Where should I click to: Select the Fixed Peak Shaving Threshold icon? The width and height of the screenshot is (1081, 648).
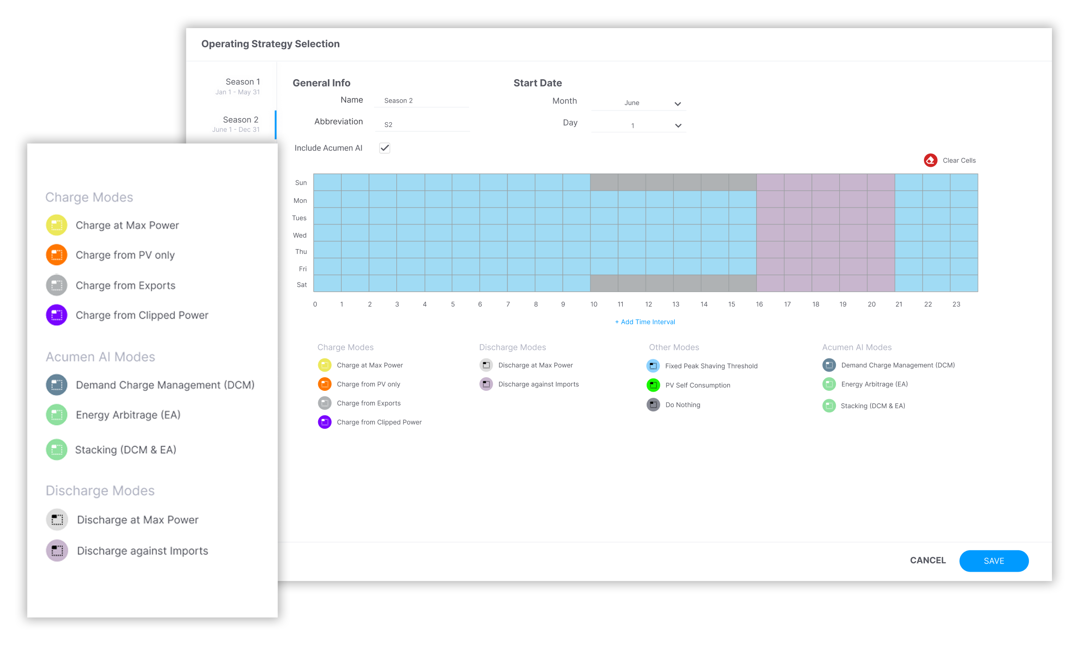tap(653, 365)
